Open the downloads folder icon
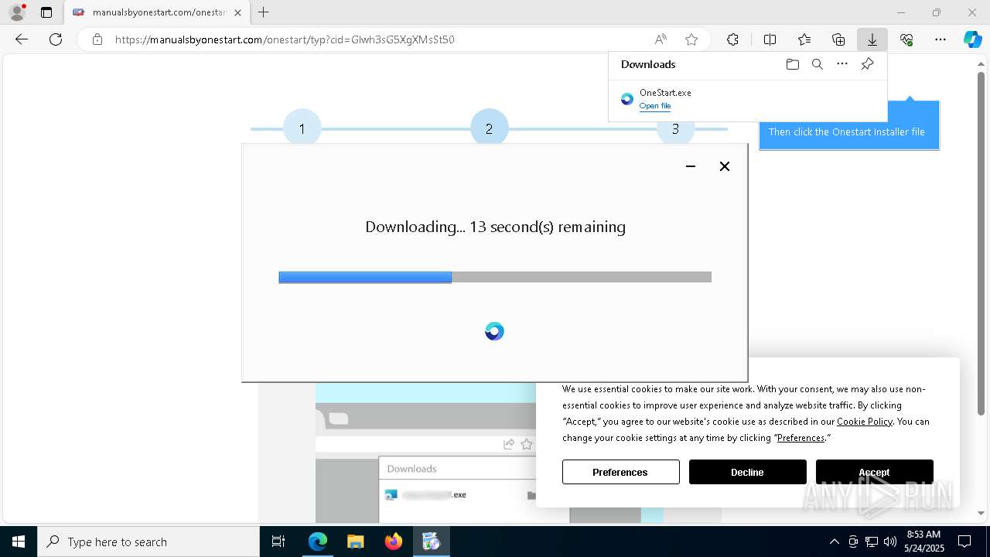Viewport: 990px width, 557px height. coord(792,64)
